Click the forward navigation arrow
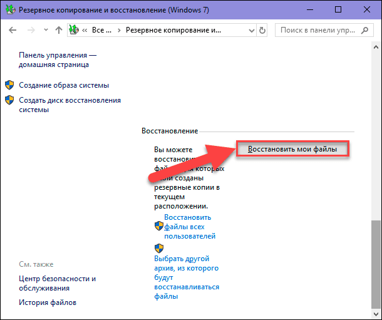This screenshot has height=320, width=382. [x=31, y=30]
